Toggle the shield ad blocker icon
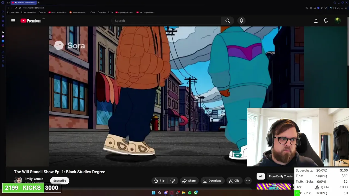The height and width of the screenshot is (196, 349). pyautogui.click(x=318, y=8)
